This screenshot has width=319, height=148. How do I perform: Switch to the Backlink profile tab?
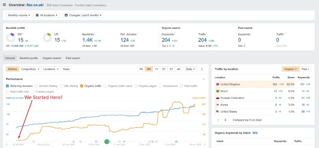(29, 58)
